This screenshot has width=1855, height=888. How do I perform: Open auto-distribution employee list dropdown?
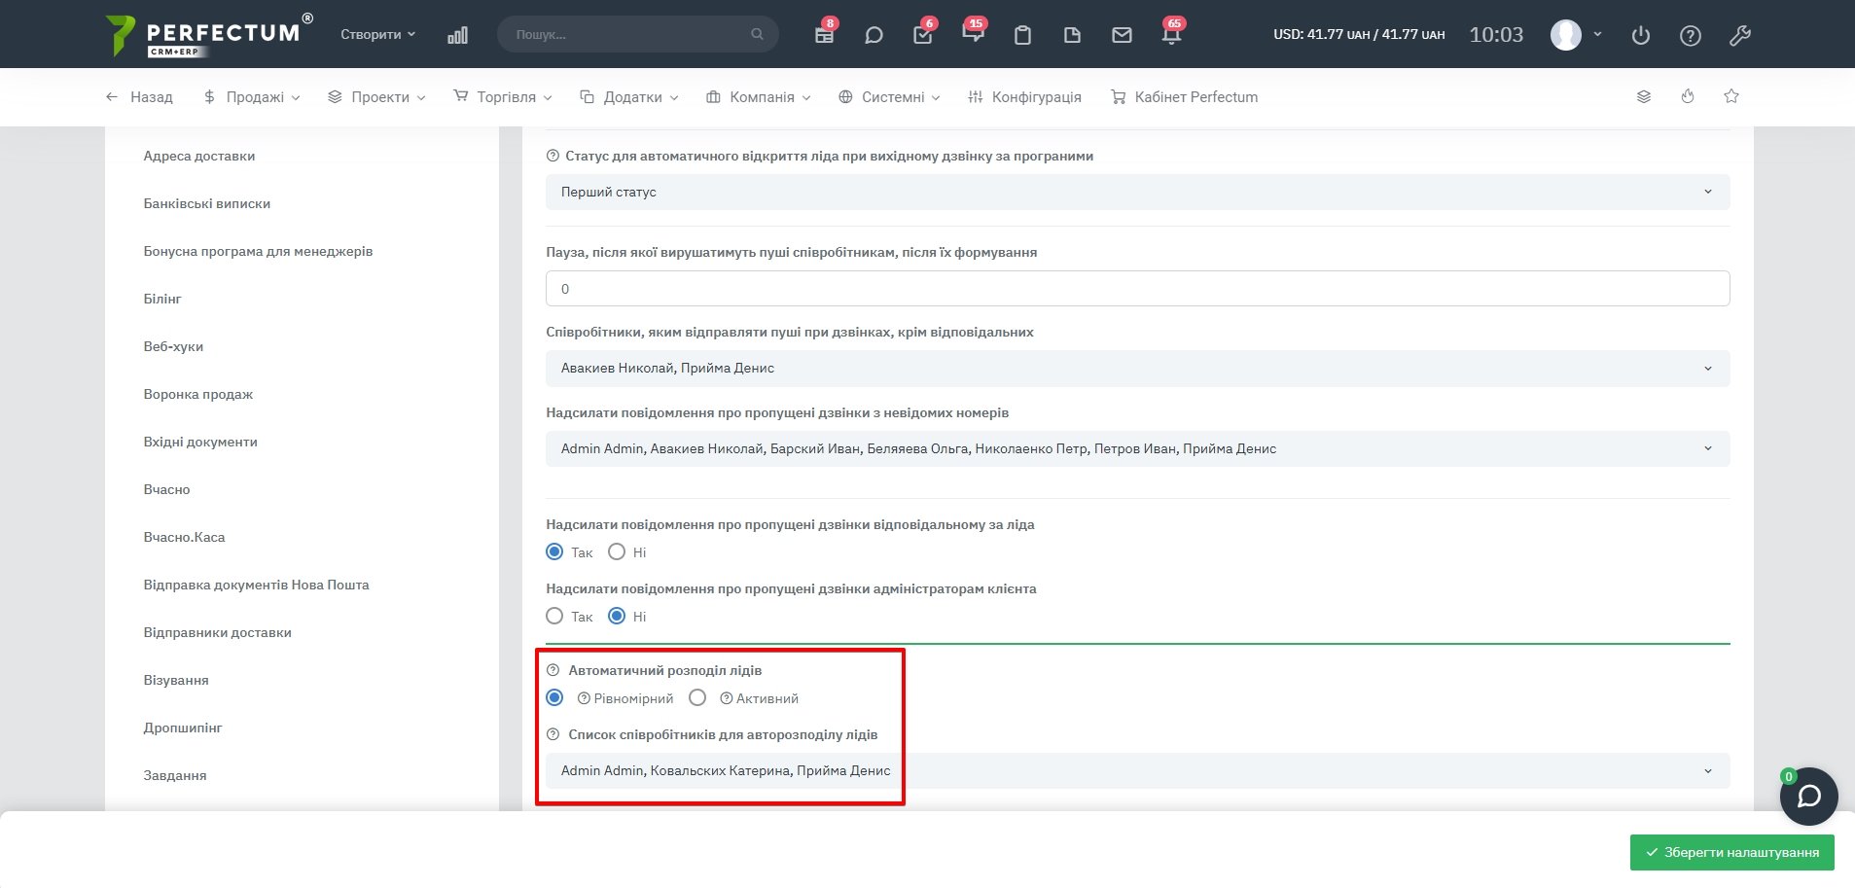click(x=1137, y=770)
